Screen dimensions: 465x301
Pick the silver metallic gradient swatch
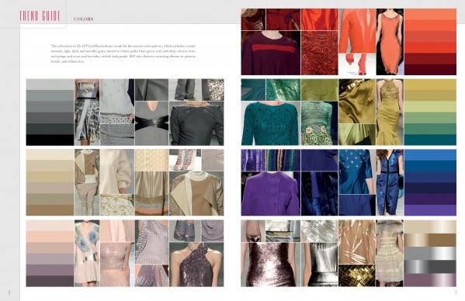tap(430, 254)
